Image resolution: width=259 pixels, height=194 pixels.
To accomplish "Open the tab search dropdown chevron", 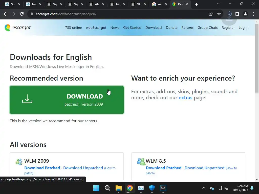I will coord(218,4).
